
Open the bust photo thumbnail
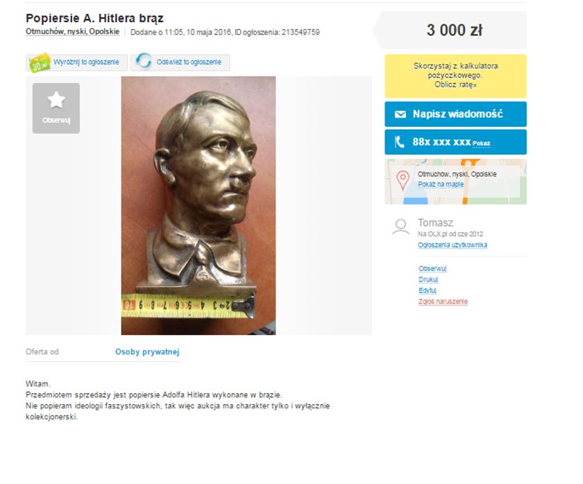click(198, 205)
